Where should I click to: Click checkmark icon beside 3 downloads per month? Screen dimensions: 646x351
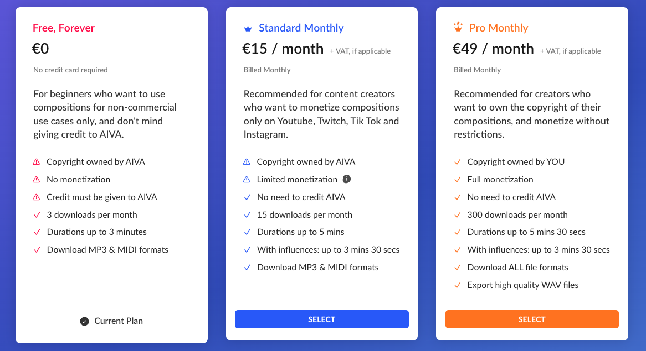(x=37, y=215)
